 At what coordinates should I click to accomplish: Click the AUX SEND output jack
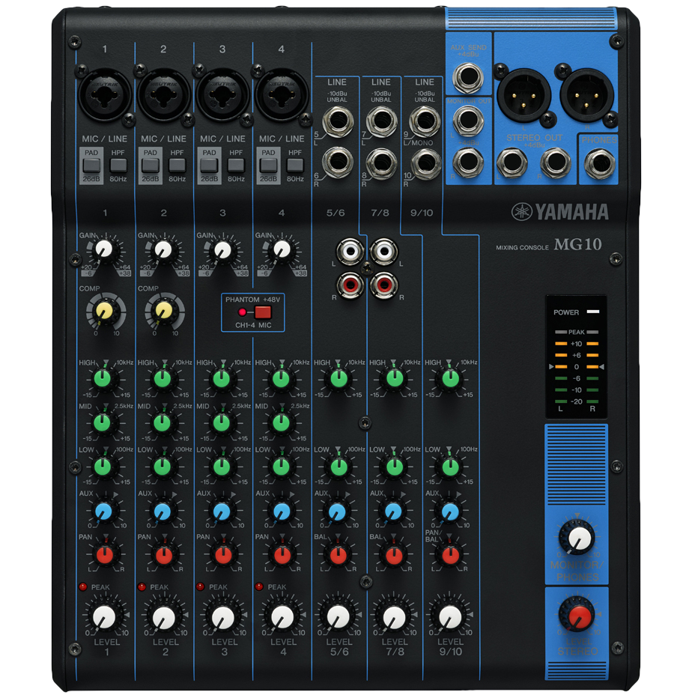pyautogui.click(x=468, y=77)
